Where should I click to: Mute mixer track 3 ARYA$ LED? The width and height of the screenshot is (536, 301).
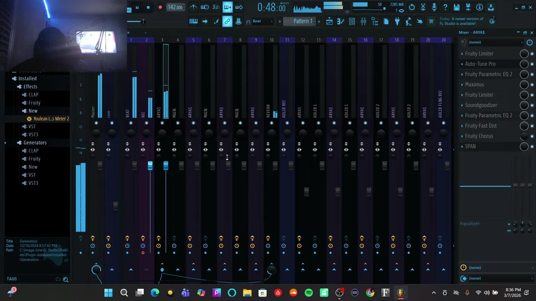[162, 123]
